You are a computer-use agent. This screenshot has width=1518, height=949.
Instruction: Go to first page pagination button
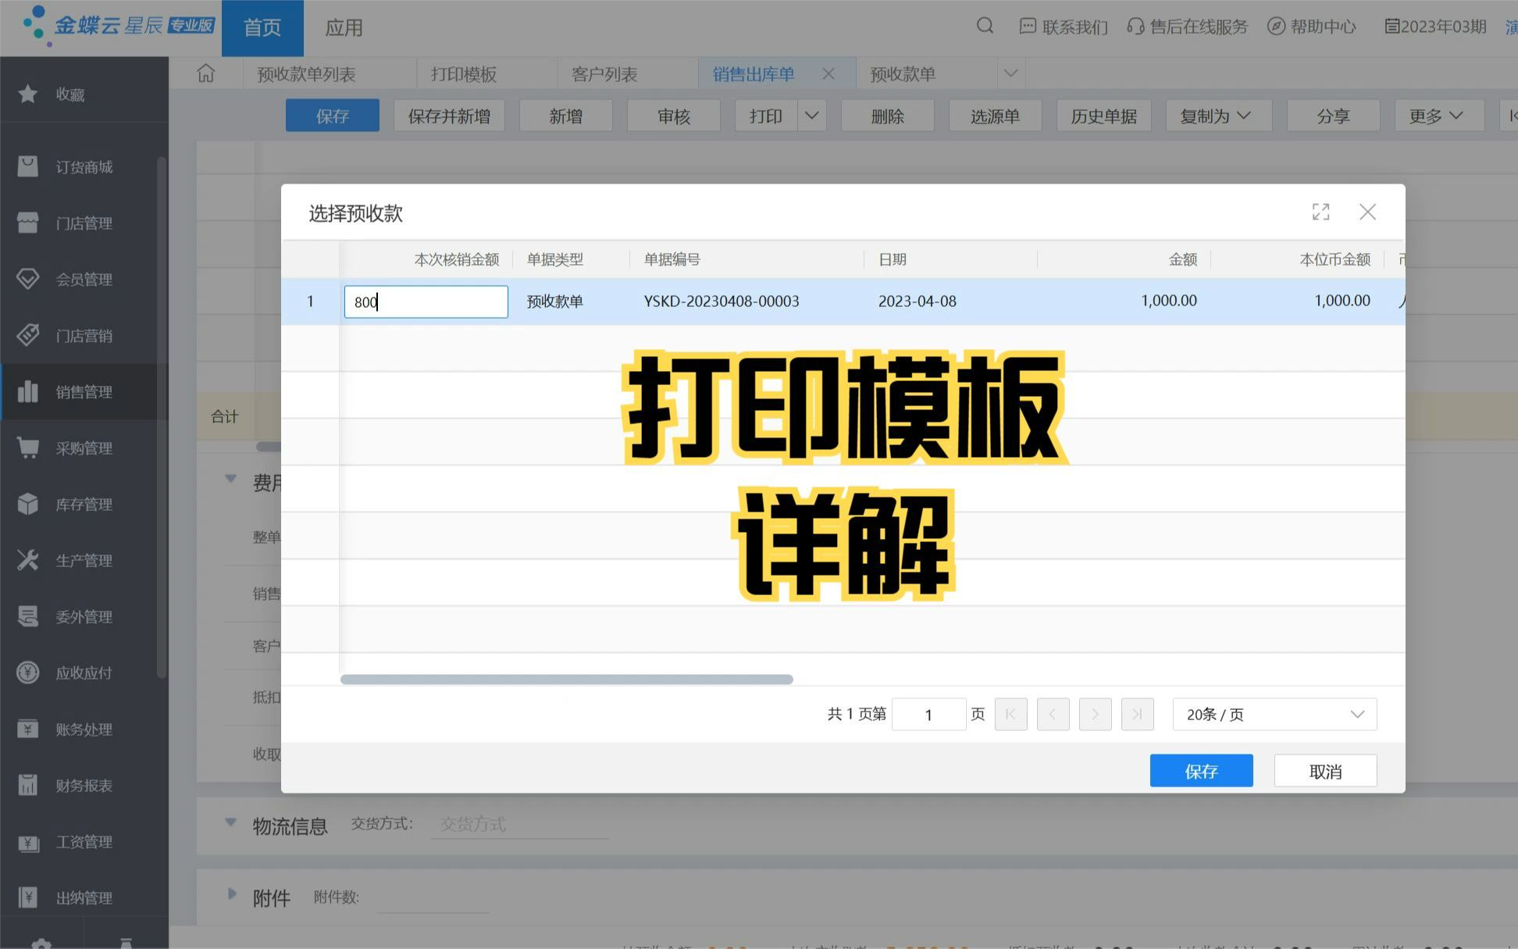[x=1011, y=714]
